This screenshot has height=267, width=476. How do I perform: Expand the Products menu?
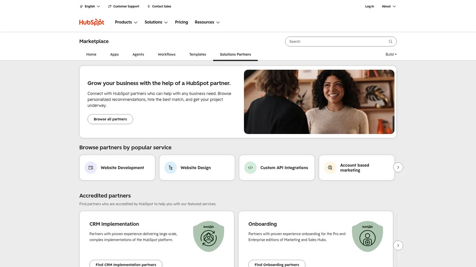[126, 22]
